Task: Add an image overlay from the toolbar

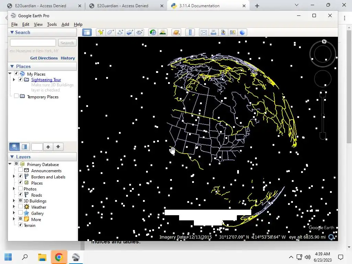Action: point(130,32)
